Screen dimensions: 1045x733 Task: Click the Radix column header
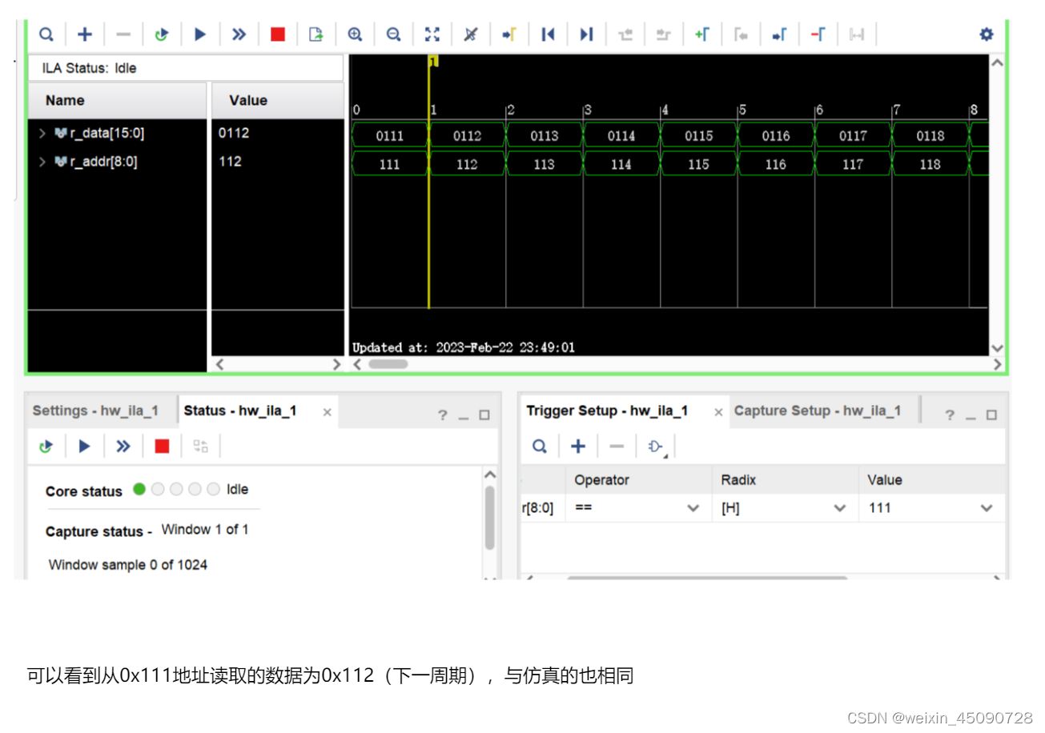click(x=784, y=480)
